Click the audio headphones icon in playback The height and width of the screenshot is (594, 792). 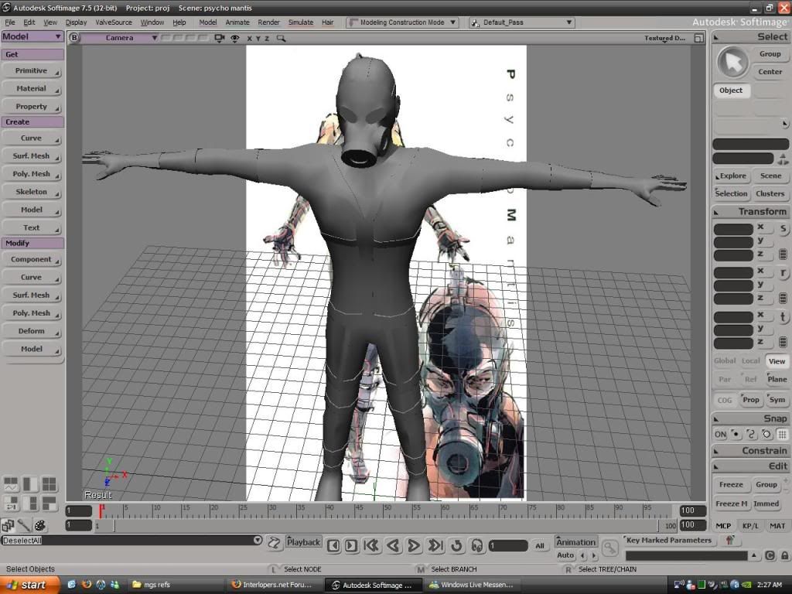click(476, 545)
